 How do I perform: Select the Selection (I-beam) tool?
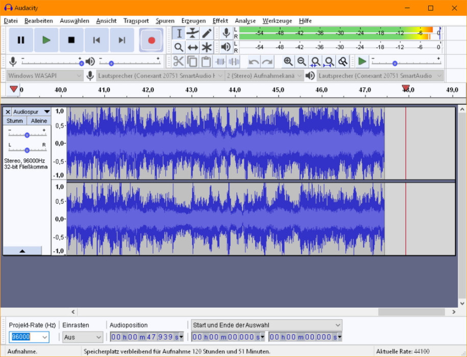[x=179, y=33]
